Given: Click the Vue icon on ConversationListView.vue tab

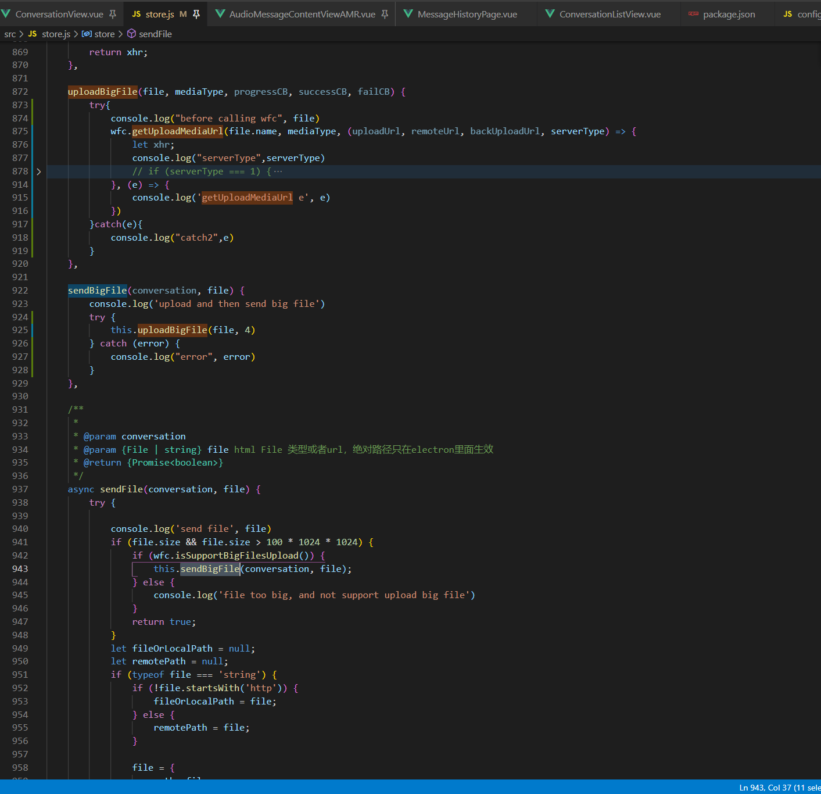Looking at the screenshot, I should [550, 14].
